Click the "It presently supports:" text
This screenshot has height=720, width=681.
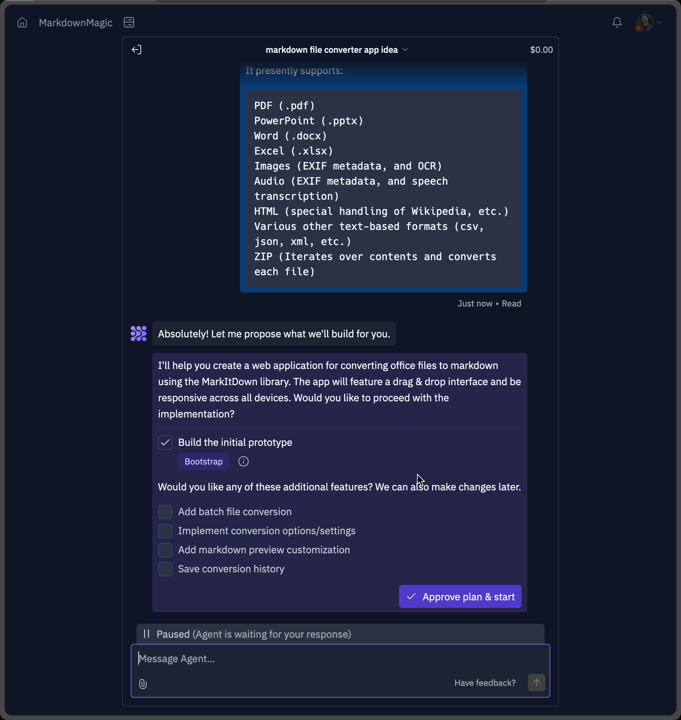click(294, 70)
